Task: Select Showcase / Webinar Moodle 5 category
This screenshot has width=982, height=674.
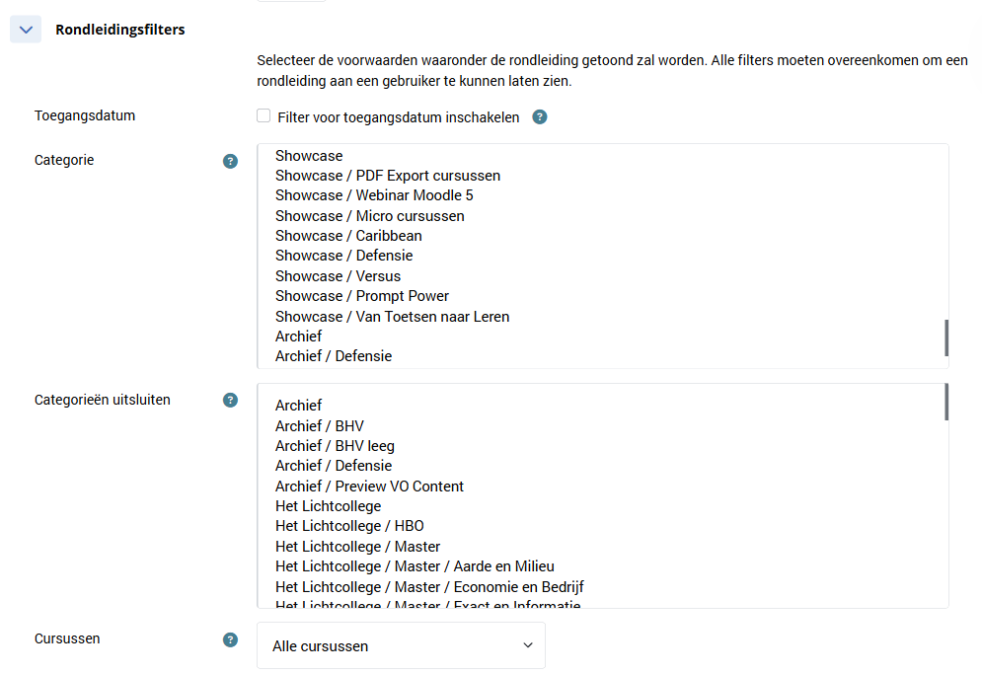Action: 374,195
